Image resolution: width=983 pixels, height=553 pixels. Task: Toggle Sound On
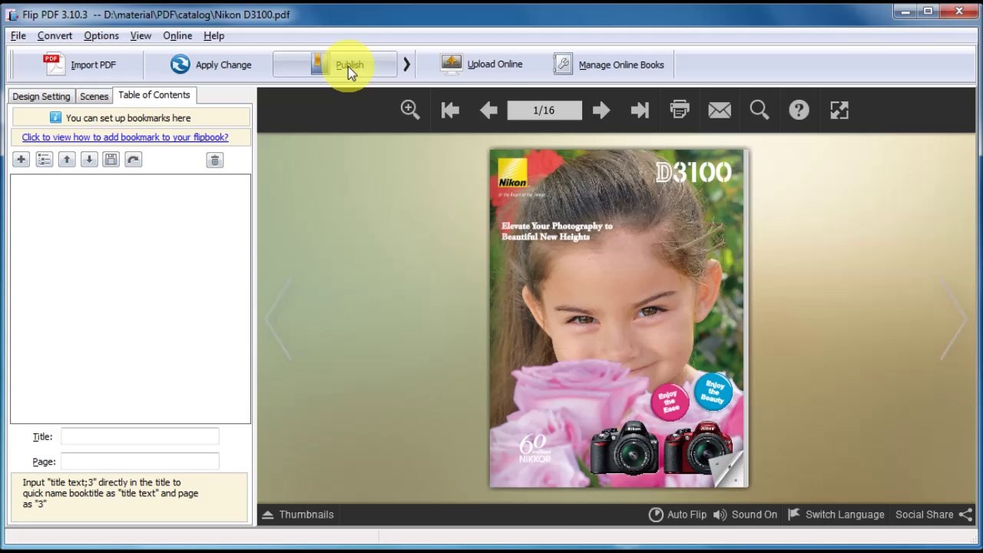(745, 515)
